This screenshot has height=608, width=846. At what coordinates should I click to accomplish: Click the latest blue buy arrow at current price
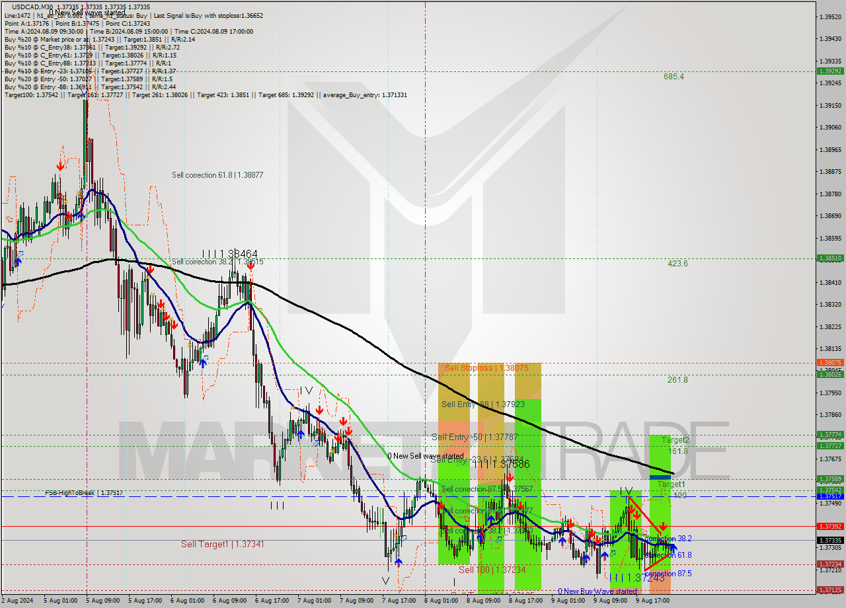coord(673,548)
